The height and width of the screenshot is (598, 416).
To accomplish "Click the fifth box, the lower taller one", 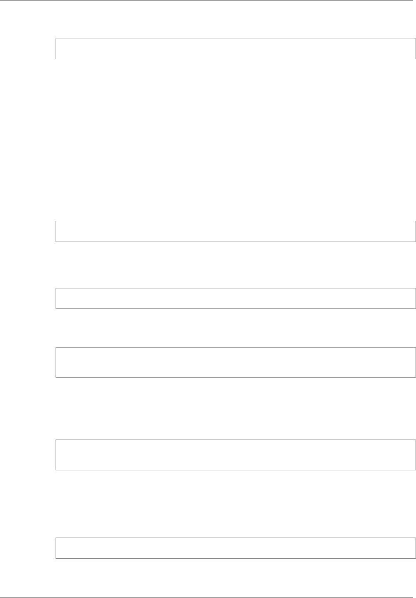I will pos(236,454).
